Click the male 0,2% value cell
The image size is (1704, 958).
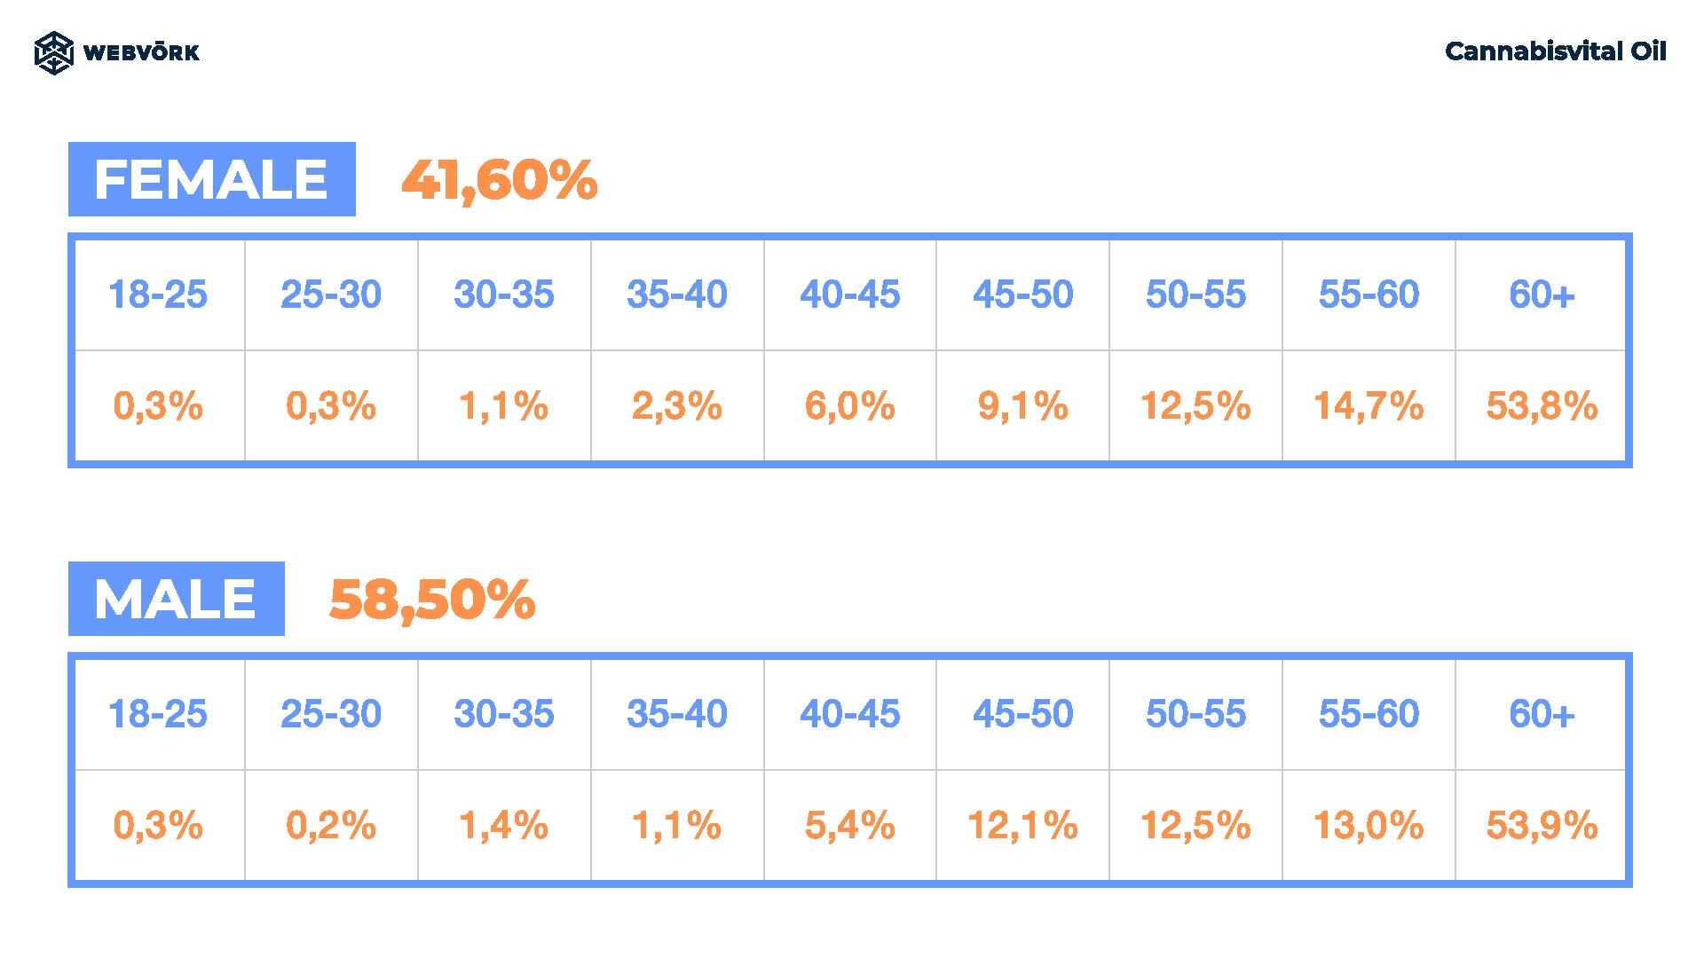tap(331, 826)
